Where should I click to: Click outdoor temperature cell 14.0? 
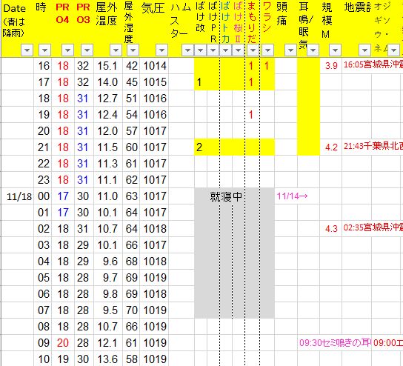point(107,82)
